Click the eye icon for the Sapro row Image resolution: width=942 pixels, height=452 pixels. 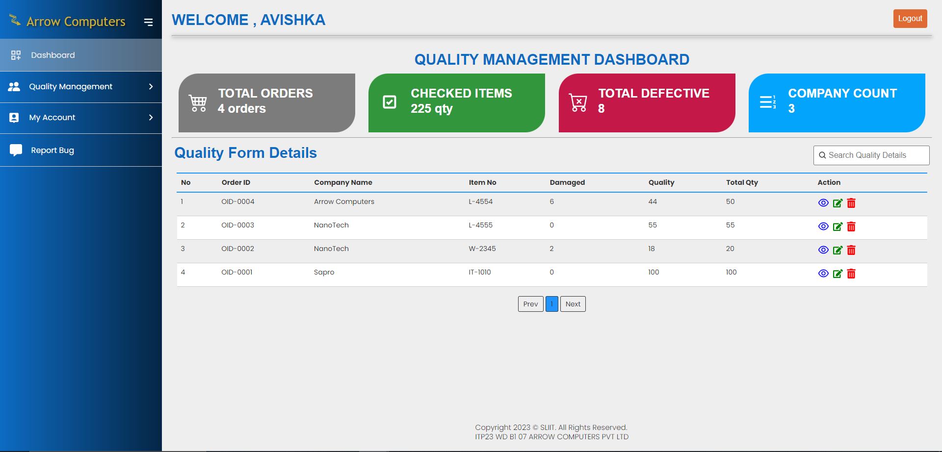(x=823, y=274)
